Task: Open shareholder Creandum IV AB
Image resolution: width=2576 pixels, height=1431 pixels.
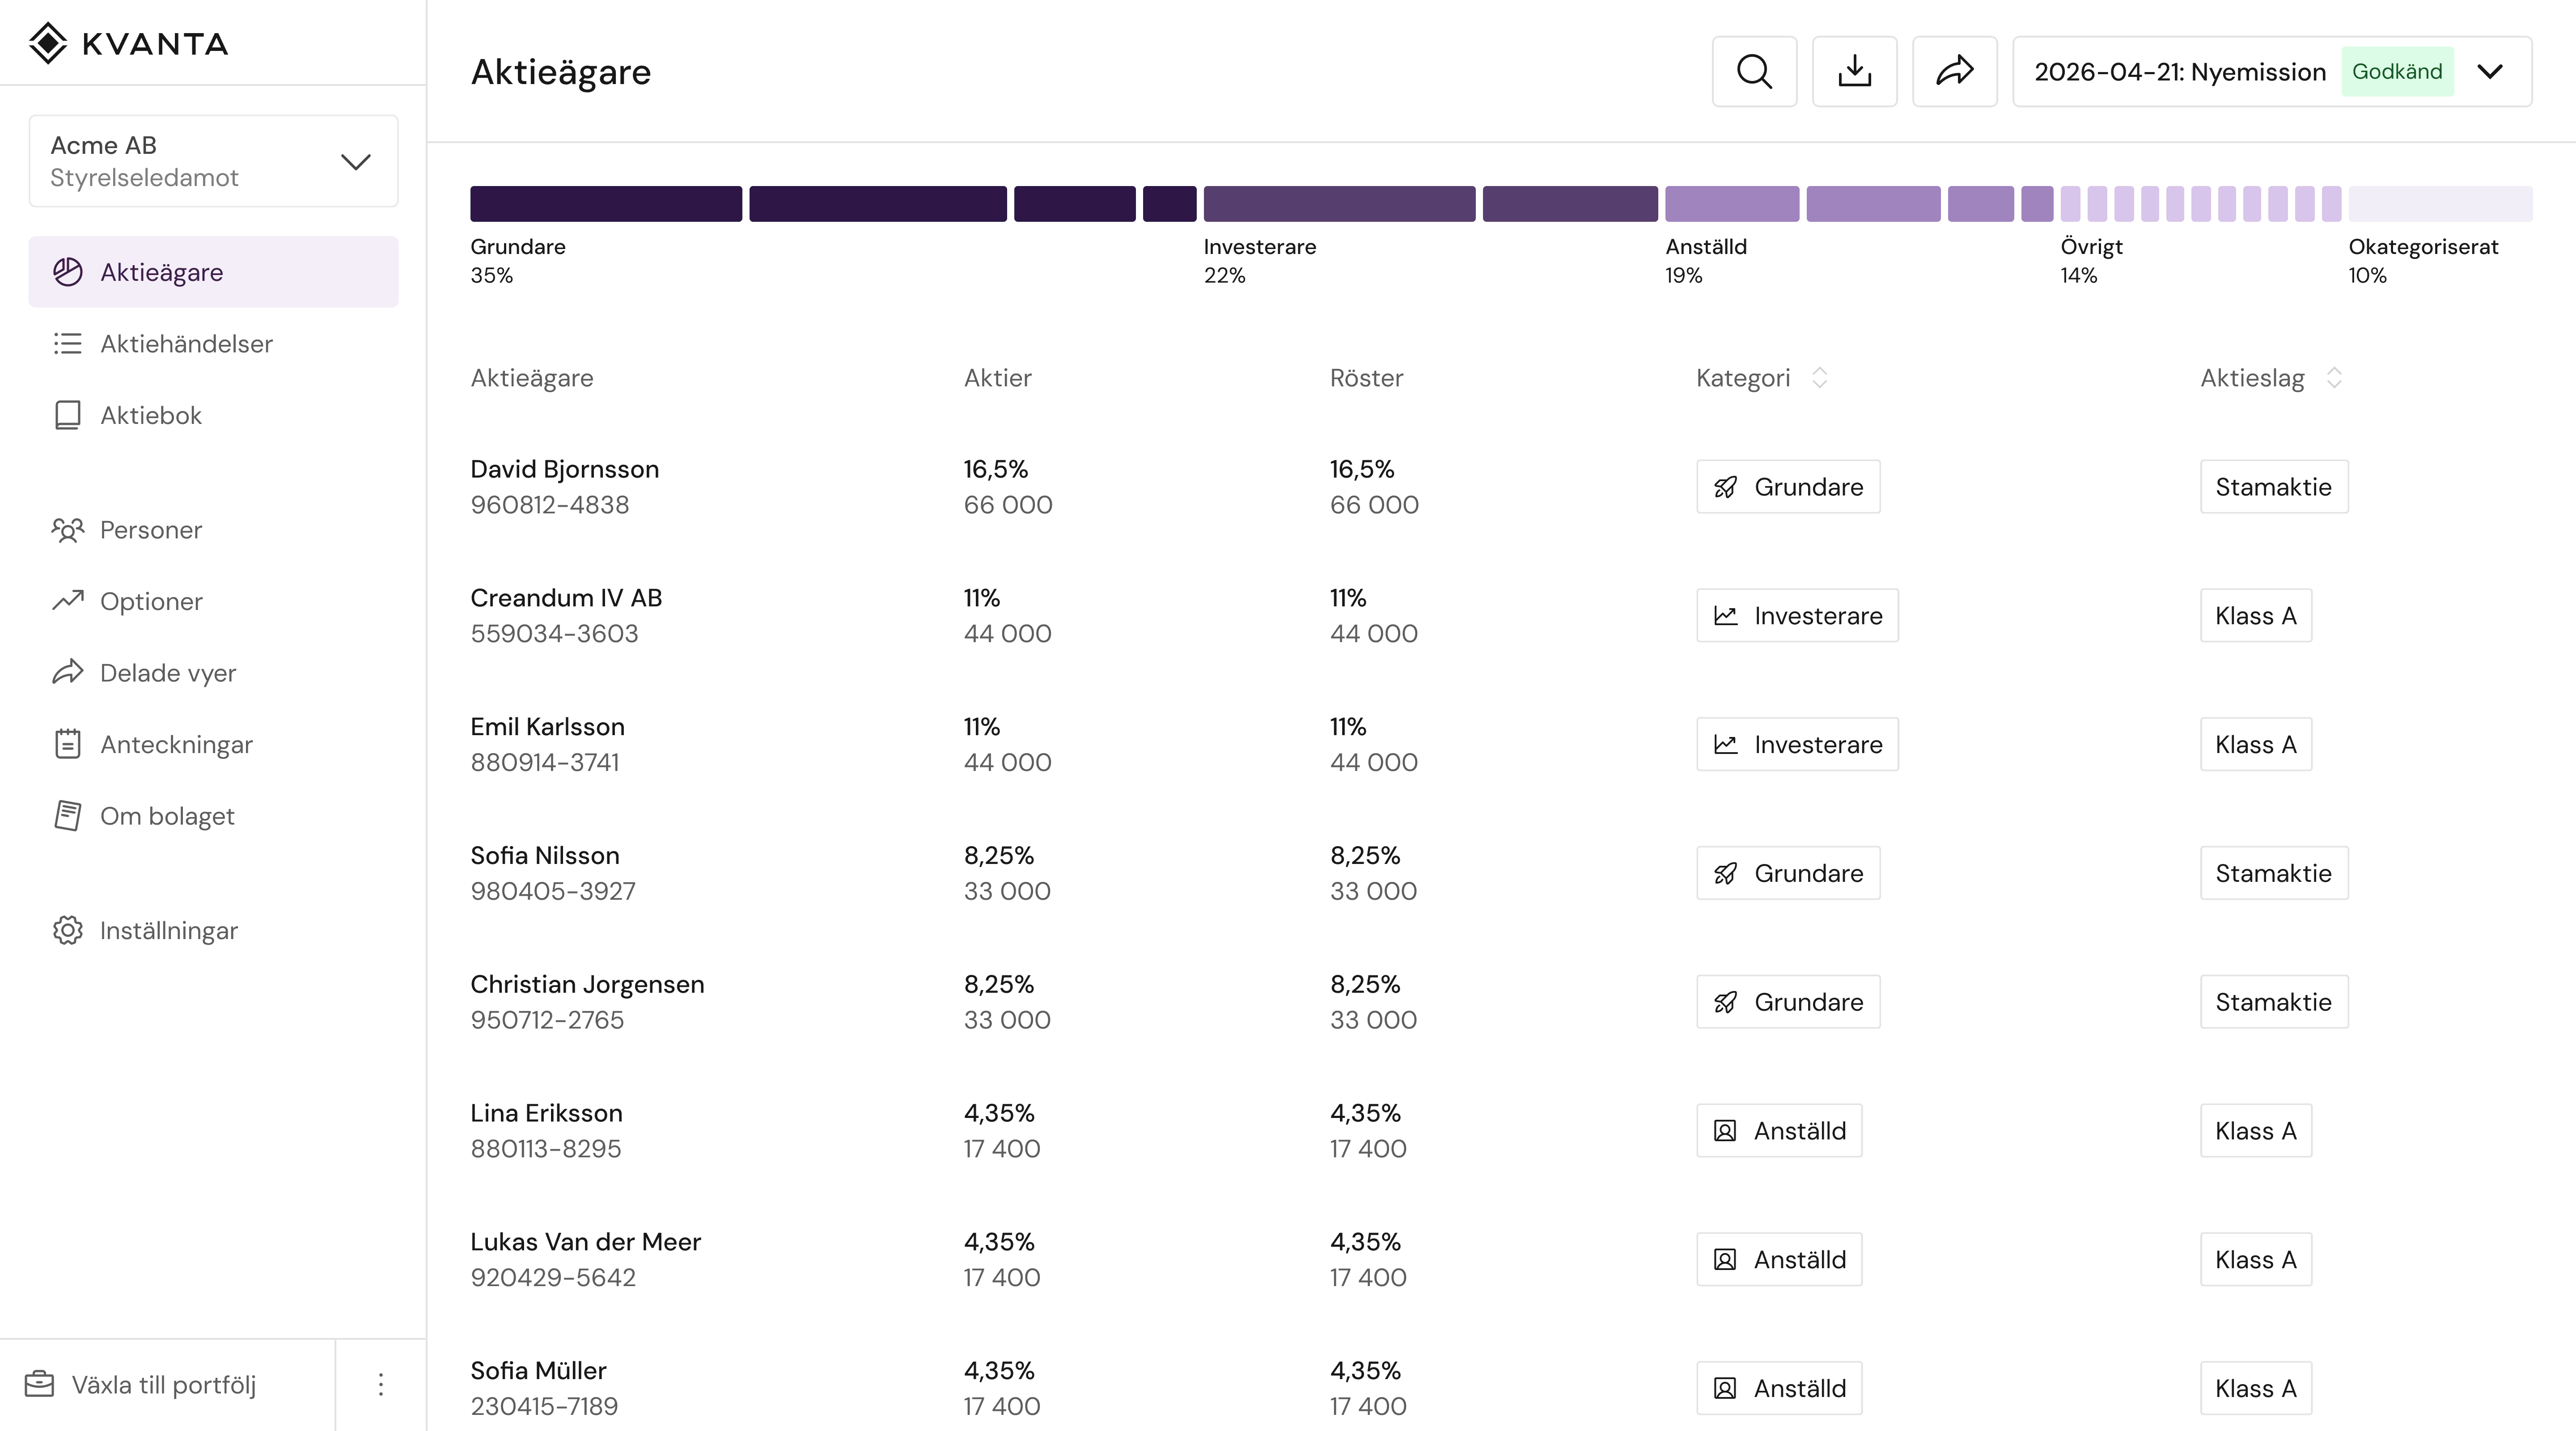Action: (x=566, y=598)
